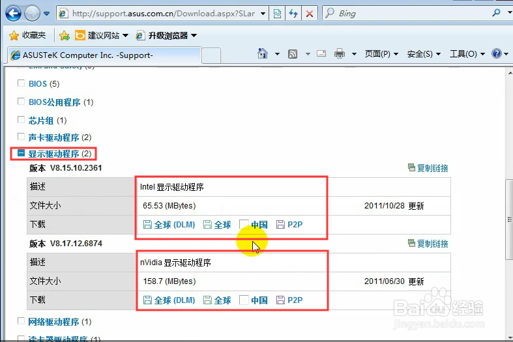Click disk icon beside Intel 全球 (DLM)
Viewport: 513px width, 342px height.
[x=147, y=225]
